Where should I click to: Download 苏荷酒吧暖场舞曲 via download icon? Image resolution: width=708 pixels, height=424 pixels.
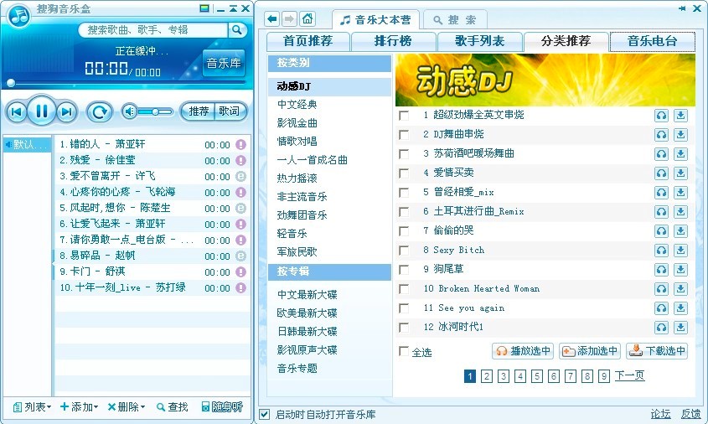tap(680, 154)
